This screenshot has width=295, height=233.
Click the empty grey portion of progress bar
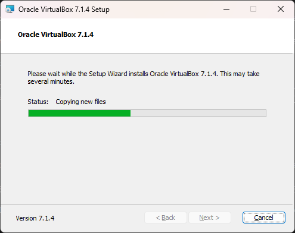coord(198,114)
